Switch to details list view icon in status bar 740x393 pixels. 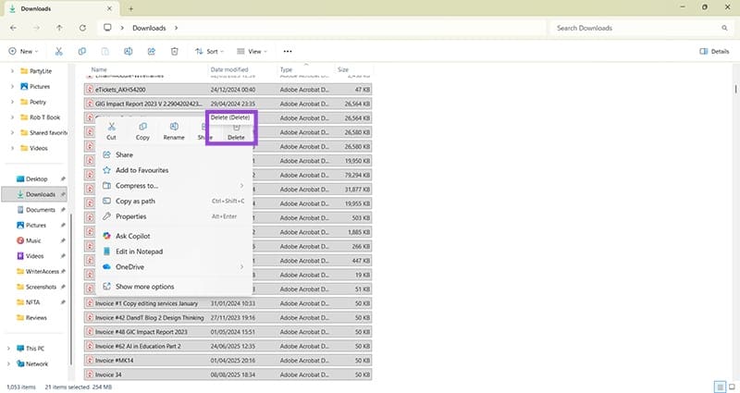tap(720, 387)
